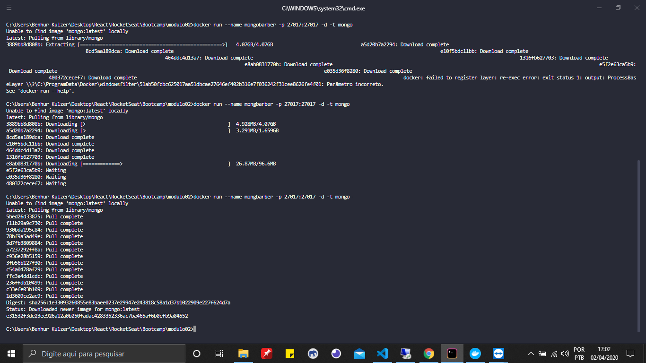Viewport: 646px width, 363px height.
Task: Open File Explorer from the taskbar
Action: click(243, 354)
